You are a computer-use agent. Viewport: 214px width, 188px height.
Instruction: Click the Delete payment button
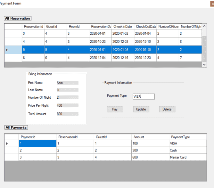pyautogui.click(x=167, y=109)
